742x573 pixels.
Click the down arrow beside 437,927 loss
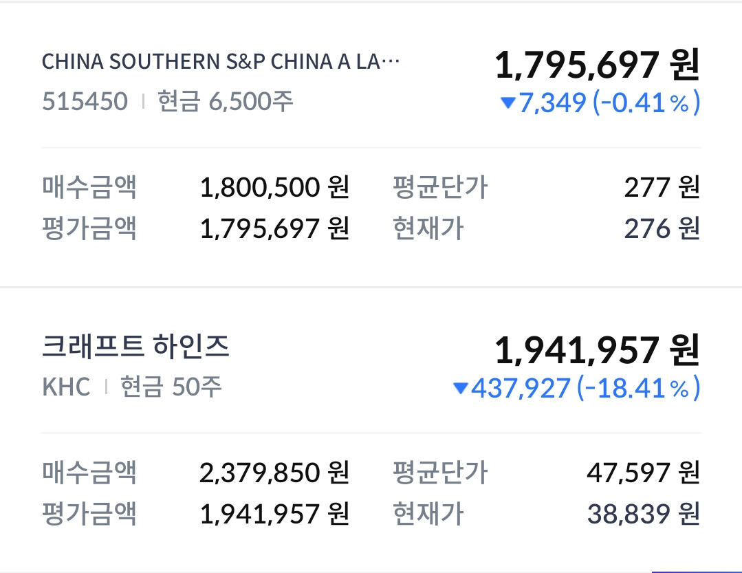coord(461,389)
